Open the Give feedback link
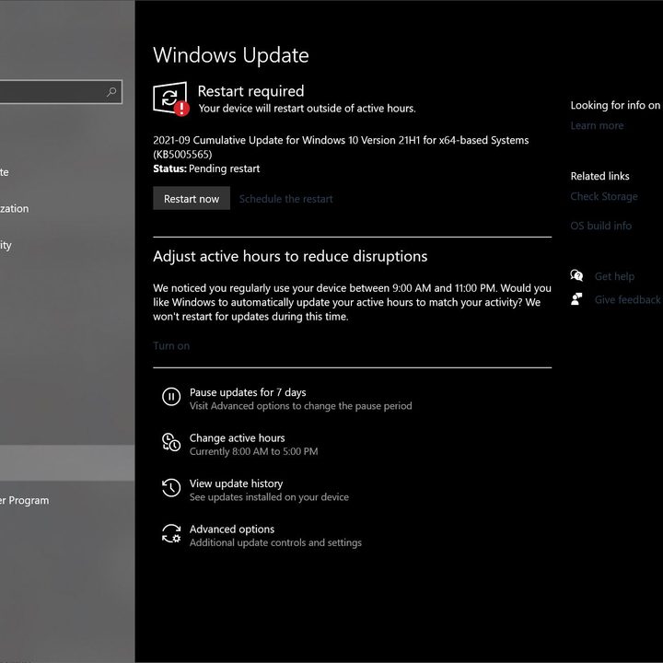This screenshot has height=663, width=663. click(627, 299)
